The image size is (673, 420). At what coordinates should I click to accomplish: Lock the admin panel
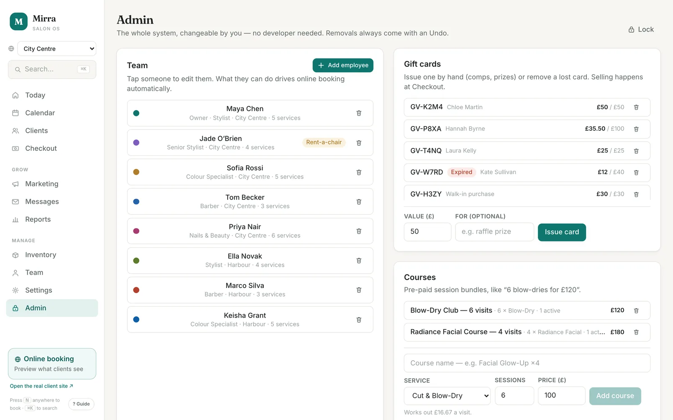pos(641,29)
